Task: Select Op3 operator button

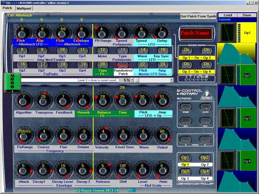Action: (x=185, y=171)
